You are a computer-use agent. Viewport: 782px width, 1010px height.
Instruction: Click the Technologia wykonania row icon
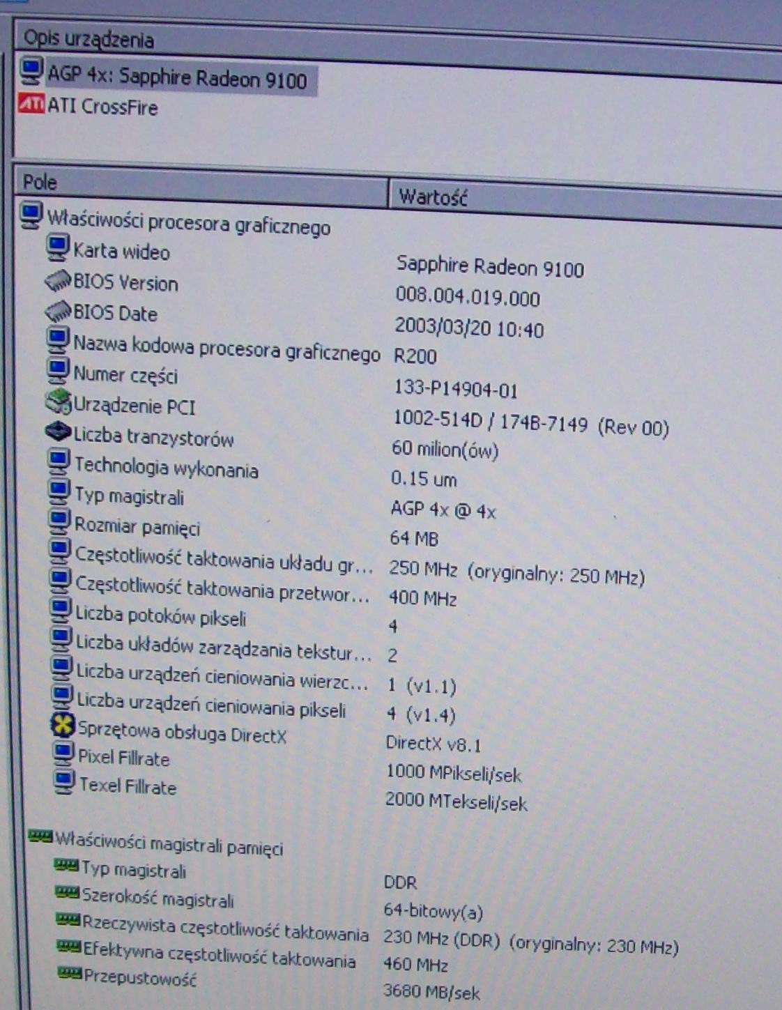click(x=59, y=461)
